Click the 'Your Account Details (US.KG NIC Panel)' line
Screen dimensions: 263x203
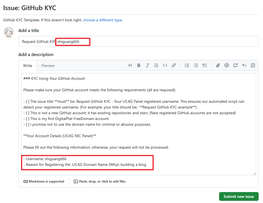click(x=60, y=136)
